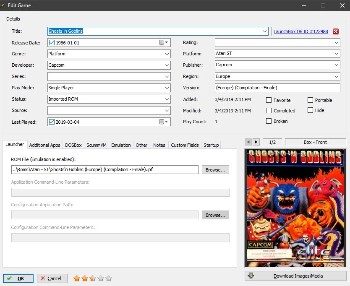The height and width of the screenshot is (286, 350).
Task: Open the Rating dropdown
Action: tap(337, 43)
